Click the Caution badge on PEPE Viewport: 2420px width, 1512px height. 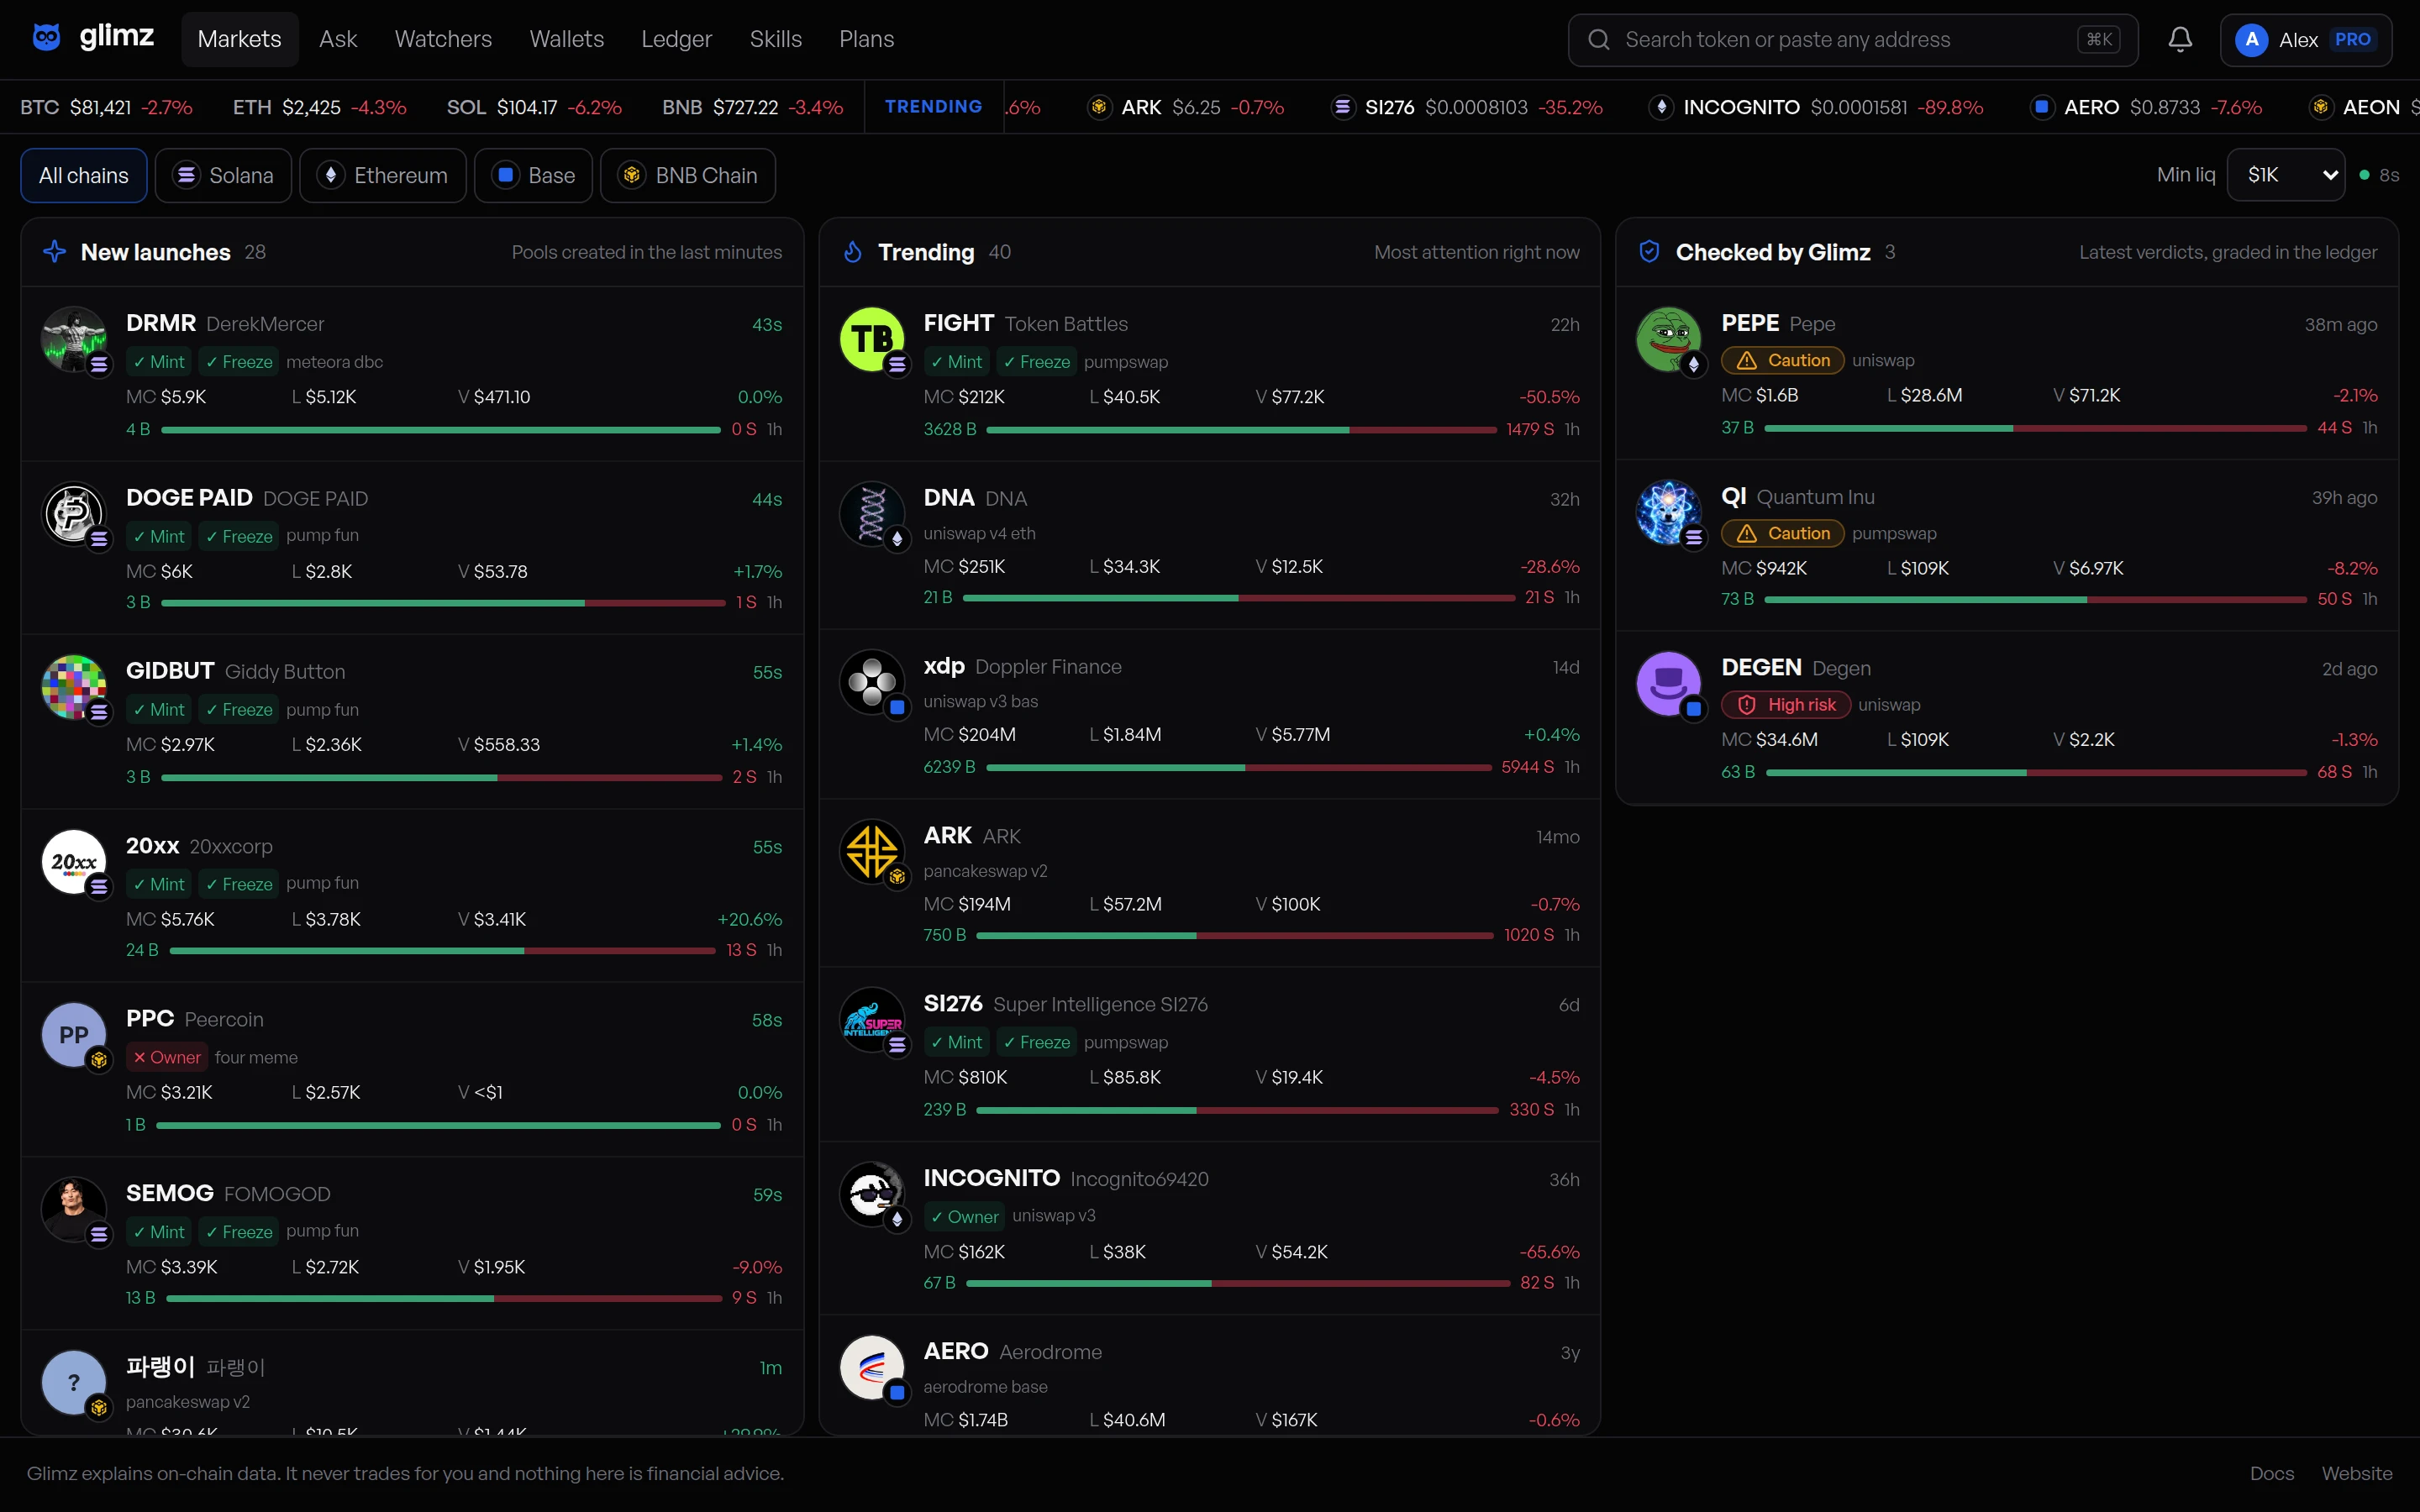pos(1783,360)
